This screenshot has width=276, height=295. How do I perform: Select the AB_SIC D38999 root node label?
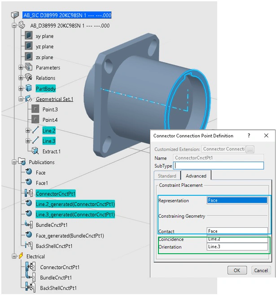pos(67,15)
